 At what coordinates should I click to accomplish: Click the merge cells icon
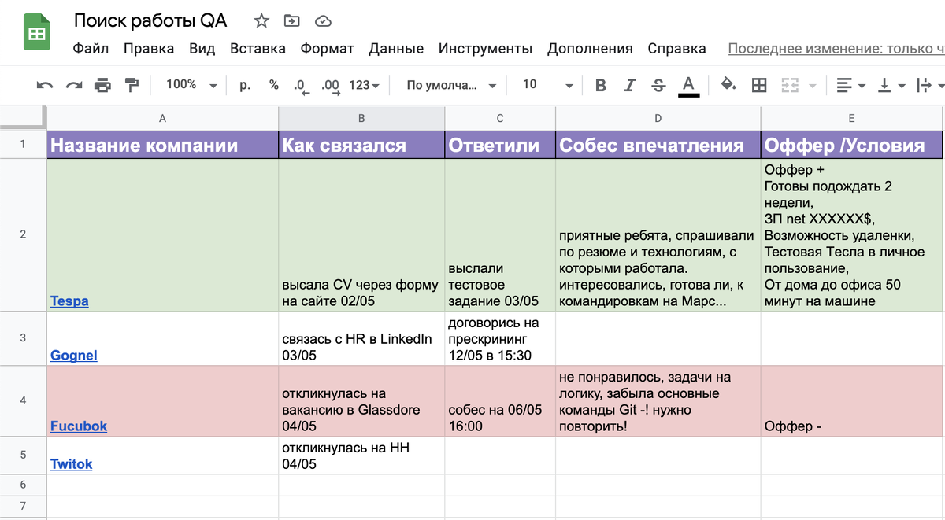[x=790, y=85]
